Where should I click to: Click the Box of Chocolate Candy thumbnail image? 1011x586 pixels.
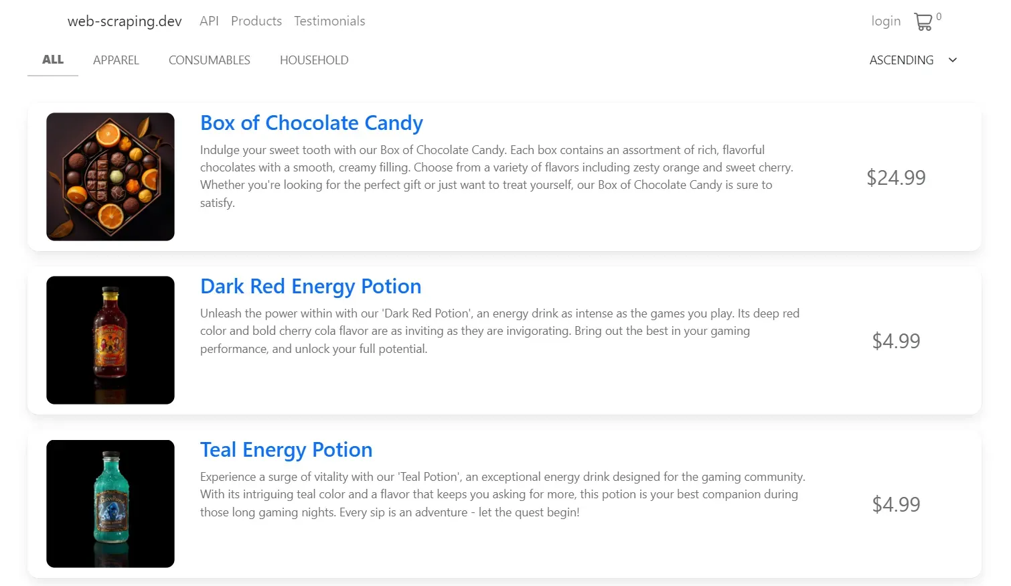[110, 176]
